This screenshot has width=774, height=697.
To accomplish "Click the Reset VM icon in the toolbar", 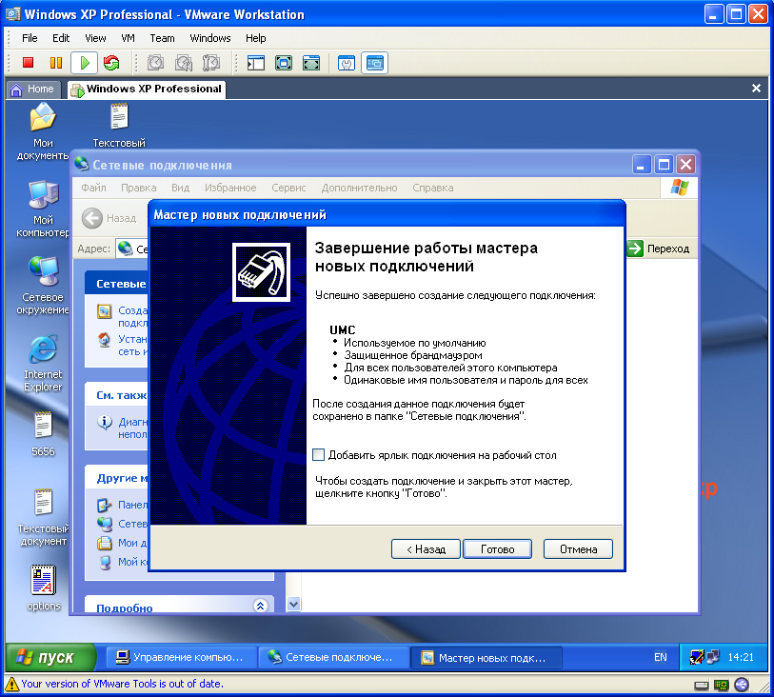I will click(x=111, y=63).
